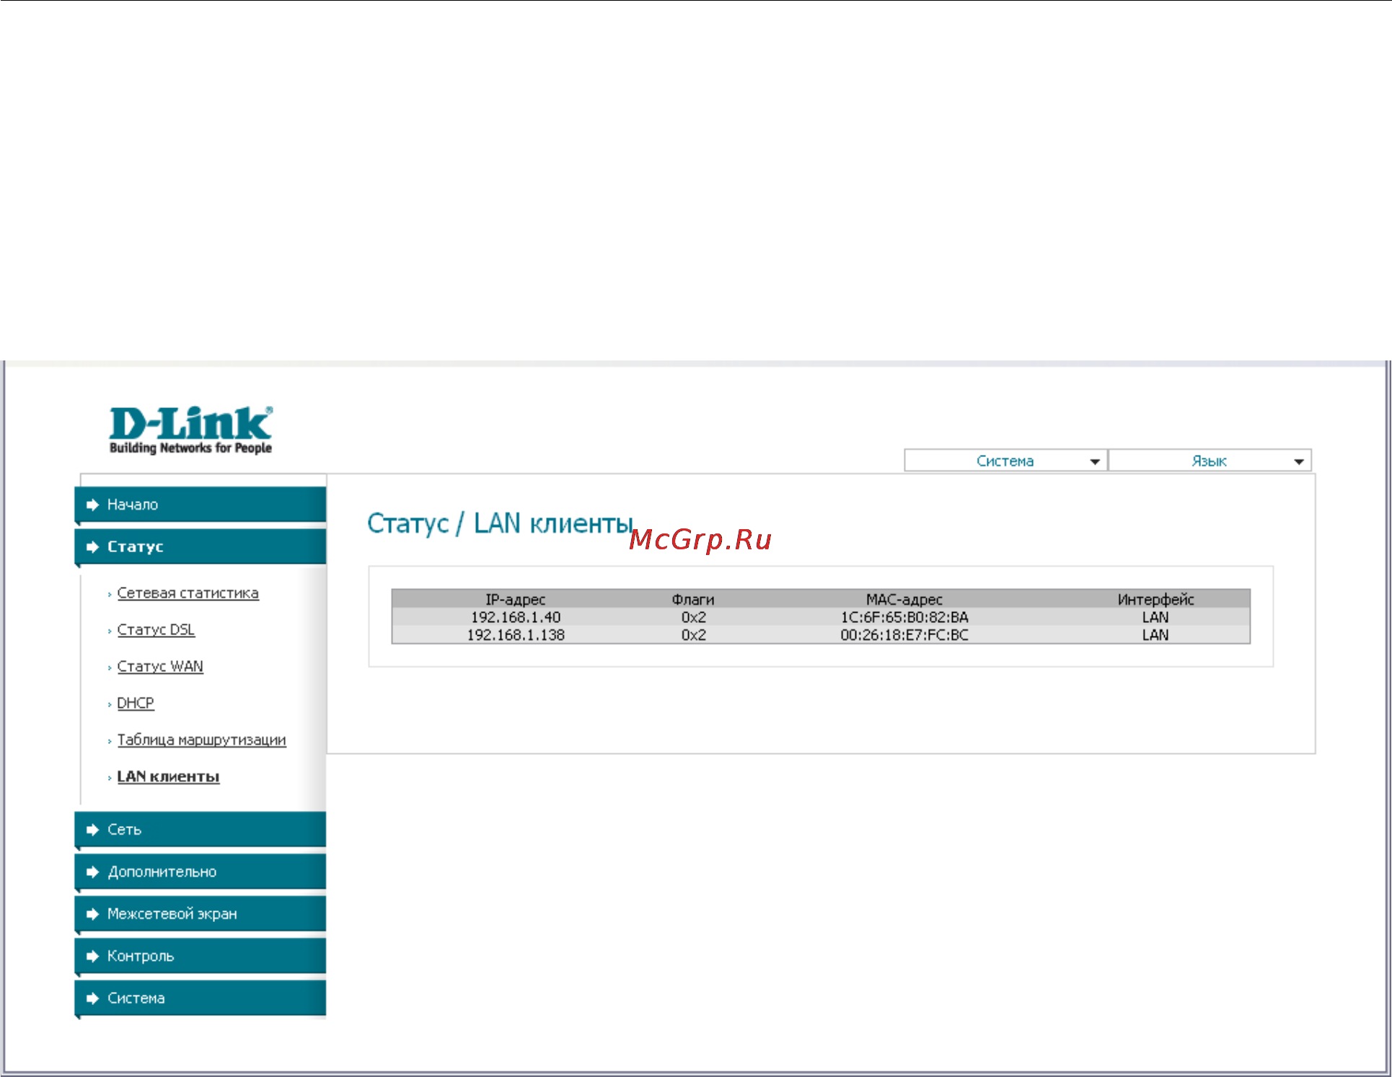Click the arrow icon beside Начало
The image size is (1392, 1077).
pyautogui.click(x=92, y=505)
